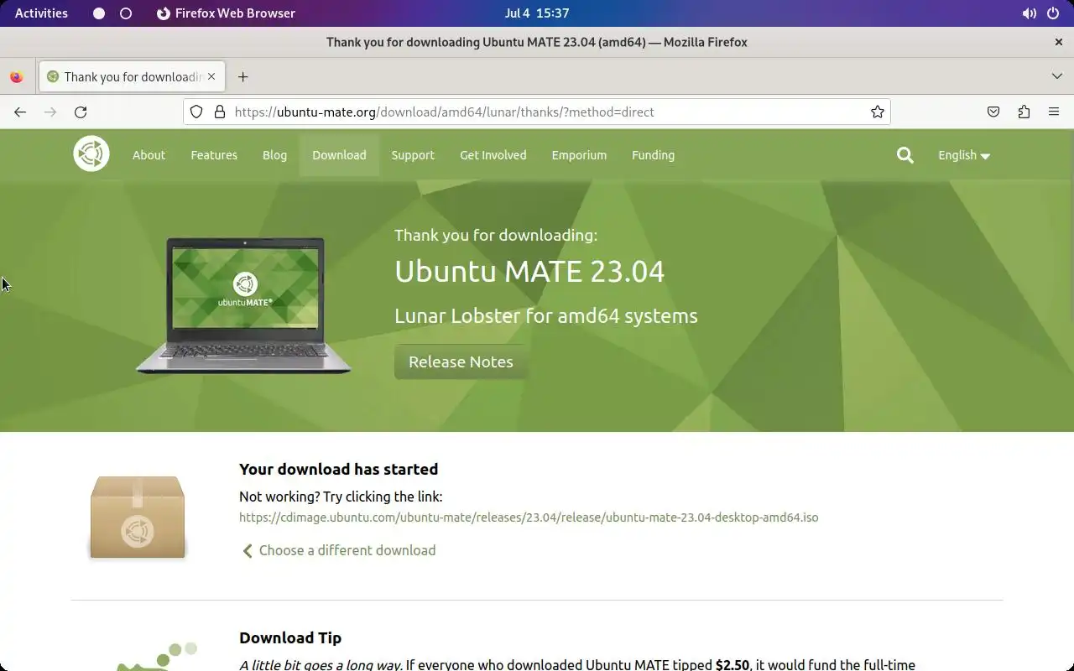Click the forward navigation arrow
This screenshot has height=671, width=1074.
(50, 112)
